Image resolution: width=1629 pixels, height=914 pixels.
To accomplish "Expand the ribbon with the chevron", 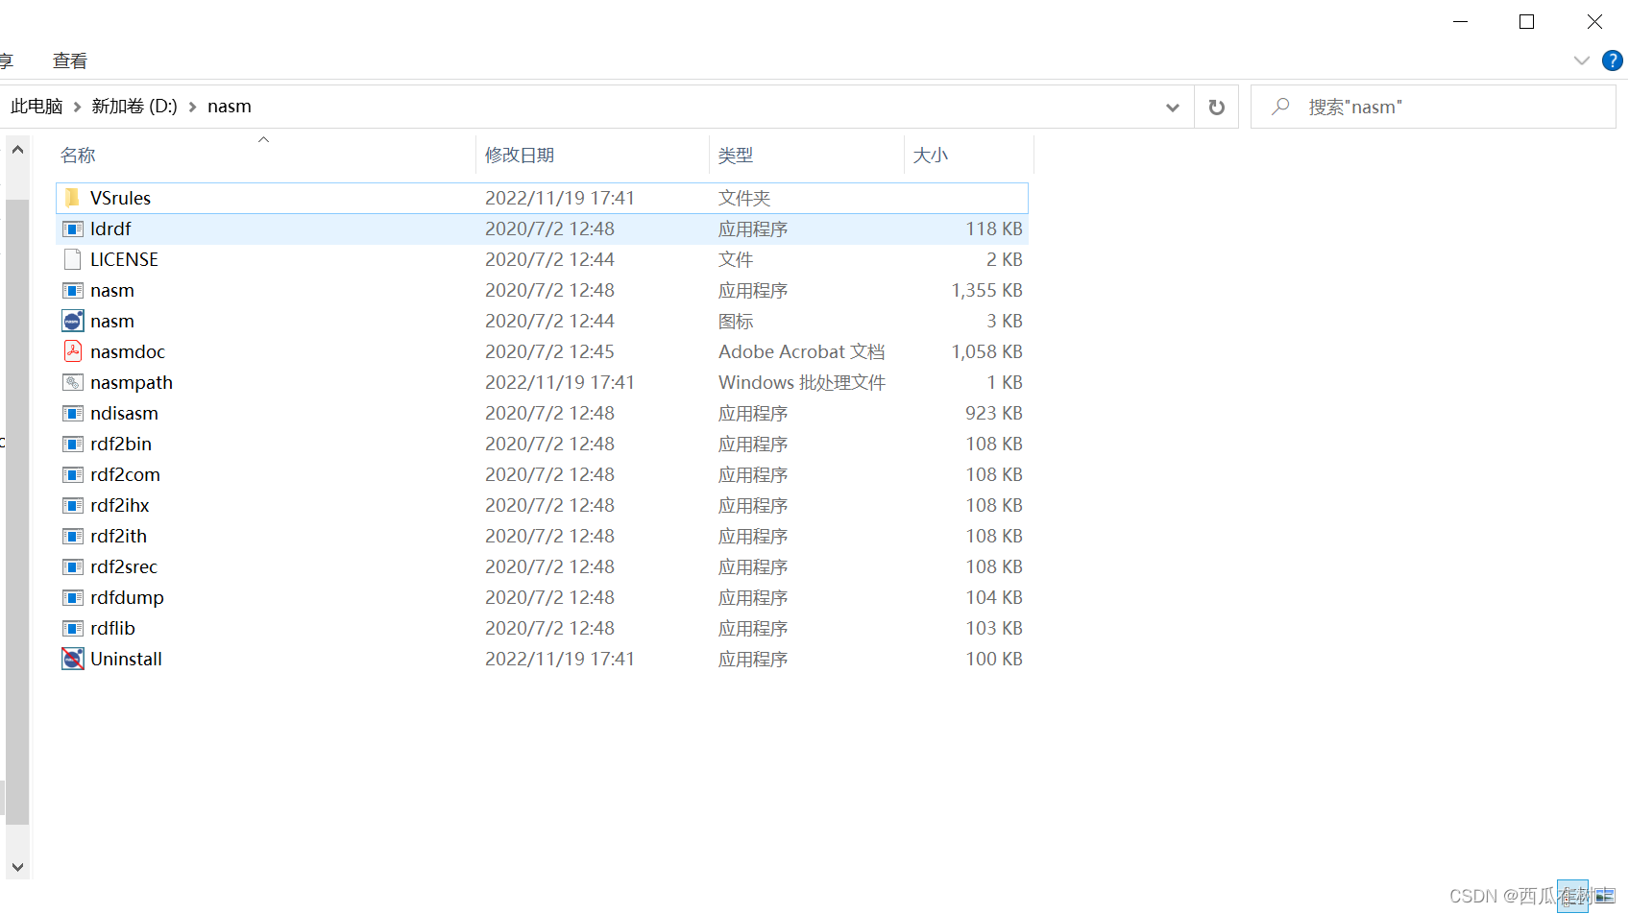I will 1582,60.
